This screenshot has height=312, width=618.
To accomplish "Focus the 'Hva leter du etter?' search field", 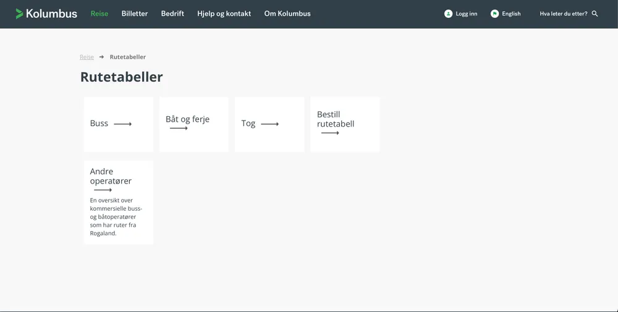I will click(563, 14).
